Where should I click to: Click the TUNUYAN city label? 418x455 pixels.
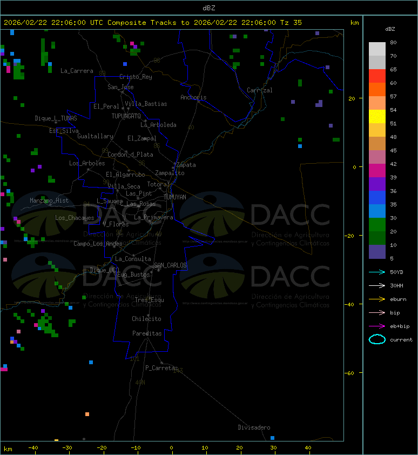175,197
